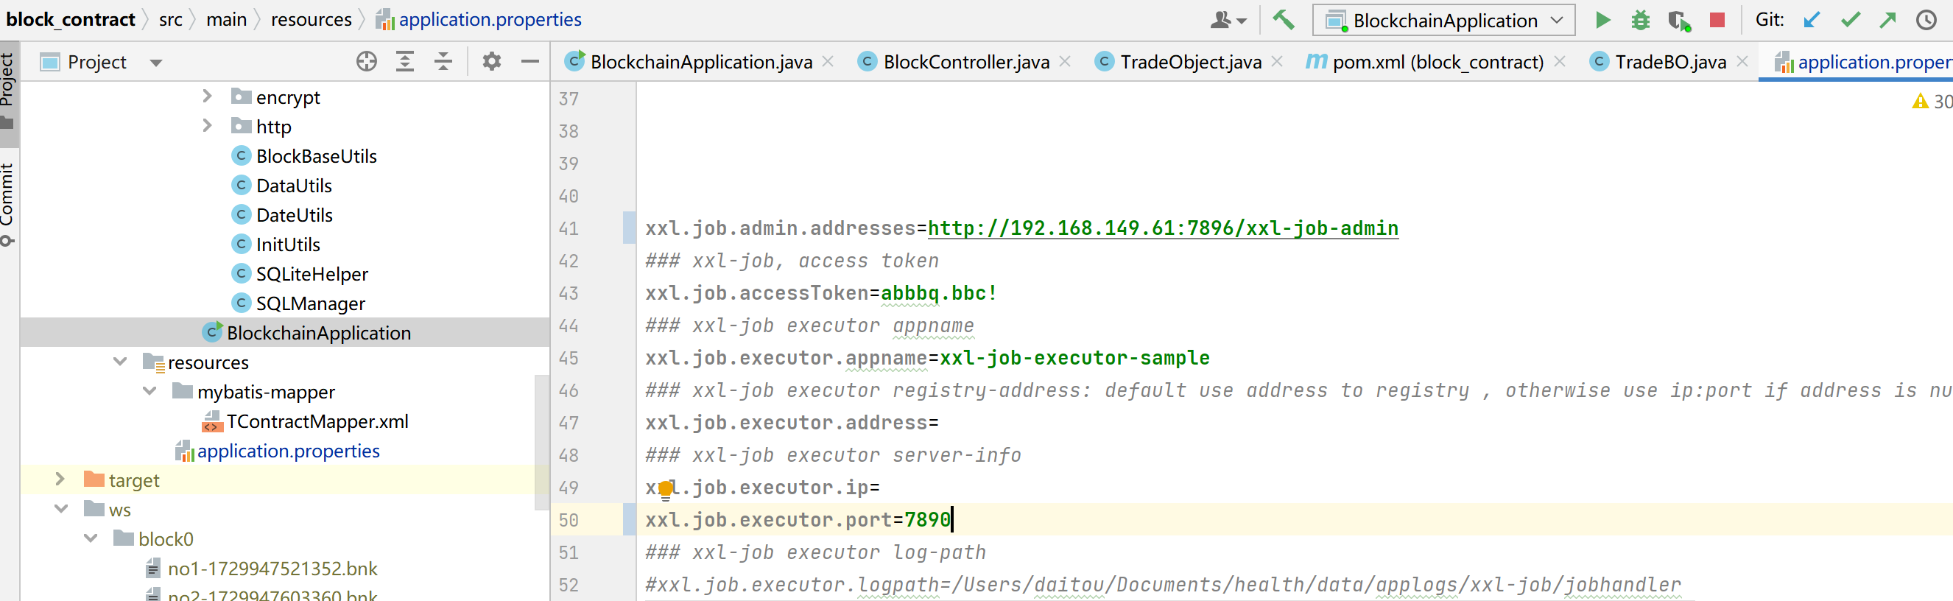This screenshot has width=1953, height=601.
Task: Build project using the hammer icon
Action: pyautogui.click(x=1283, y=19)
